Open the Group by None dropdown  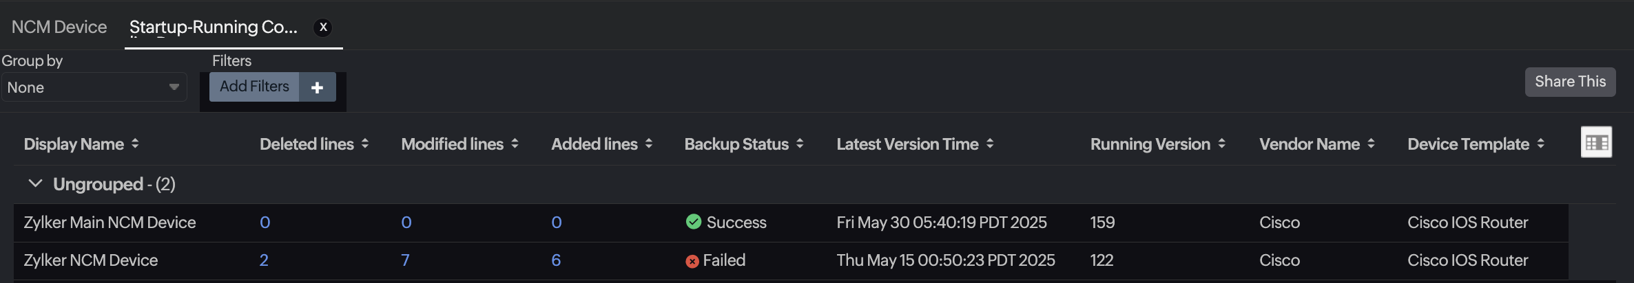[x=94, y=87]
